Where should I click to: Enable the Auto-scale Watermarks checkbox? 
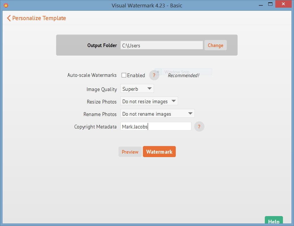coord(124,75)
